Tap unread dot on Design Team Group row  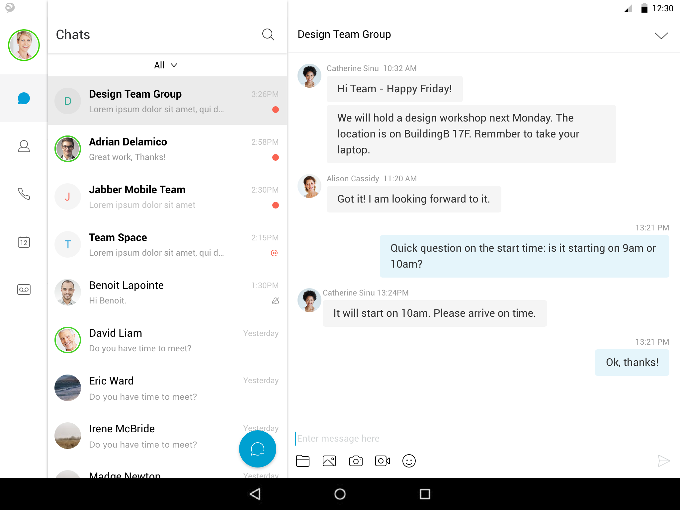click(275, 110)
